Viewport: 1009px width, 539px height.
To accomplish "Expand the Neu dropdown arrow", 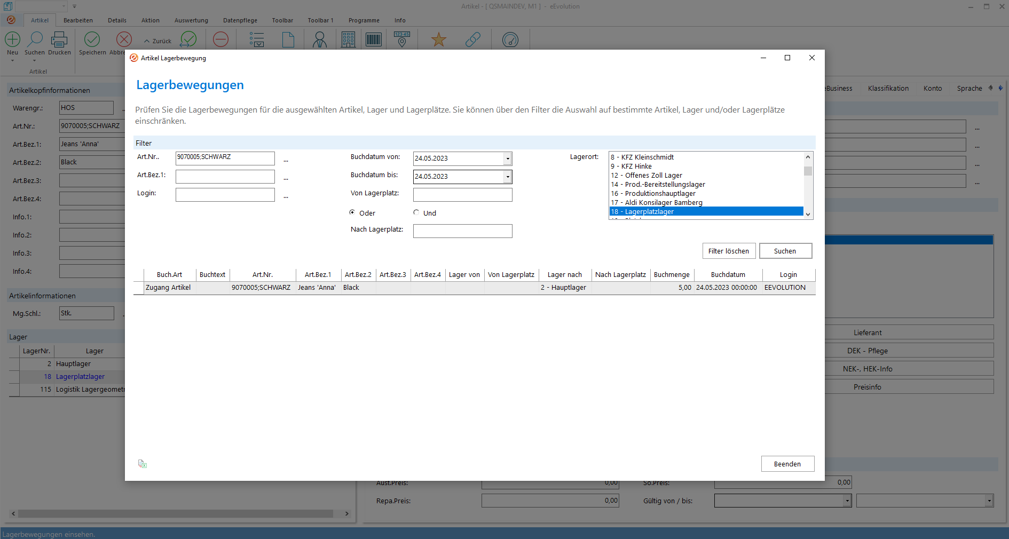I will [12, 60].
